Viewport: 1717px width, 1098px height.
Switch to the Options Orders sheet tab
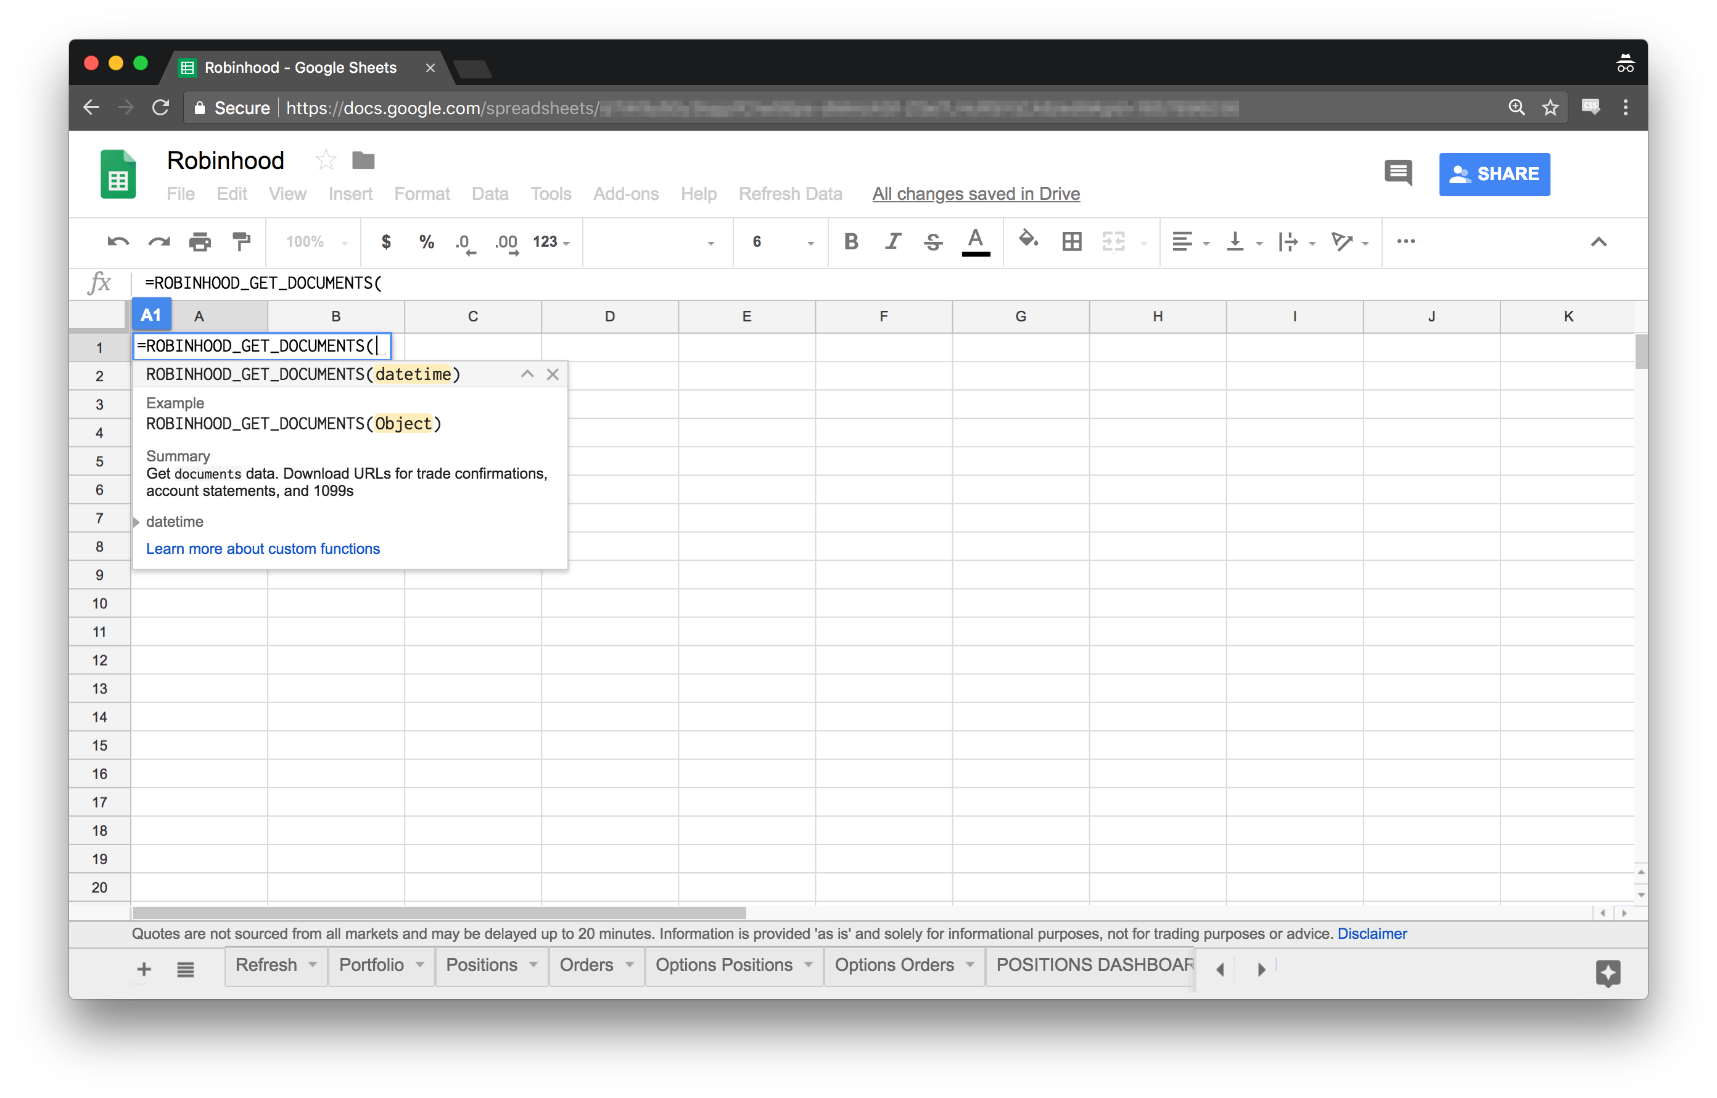coord(894,965)
